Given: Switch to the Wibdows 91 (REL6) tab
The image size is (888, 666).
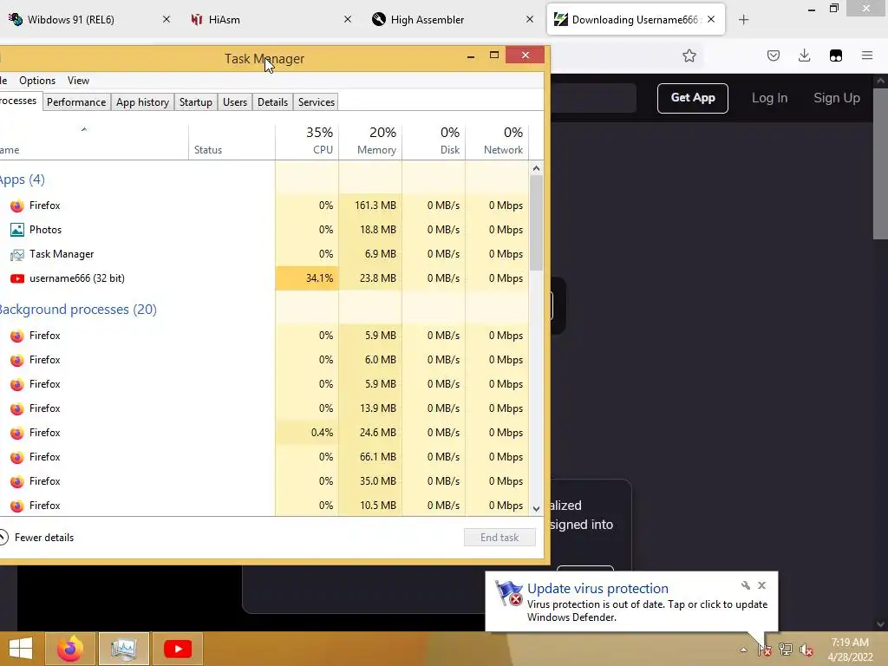Looking at the screenshot, I should (x=90, y=20).
